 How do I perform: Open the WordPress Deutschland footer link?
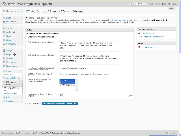(x=41, y=133)
